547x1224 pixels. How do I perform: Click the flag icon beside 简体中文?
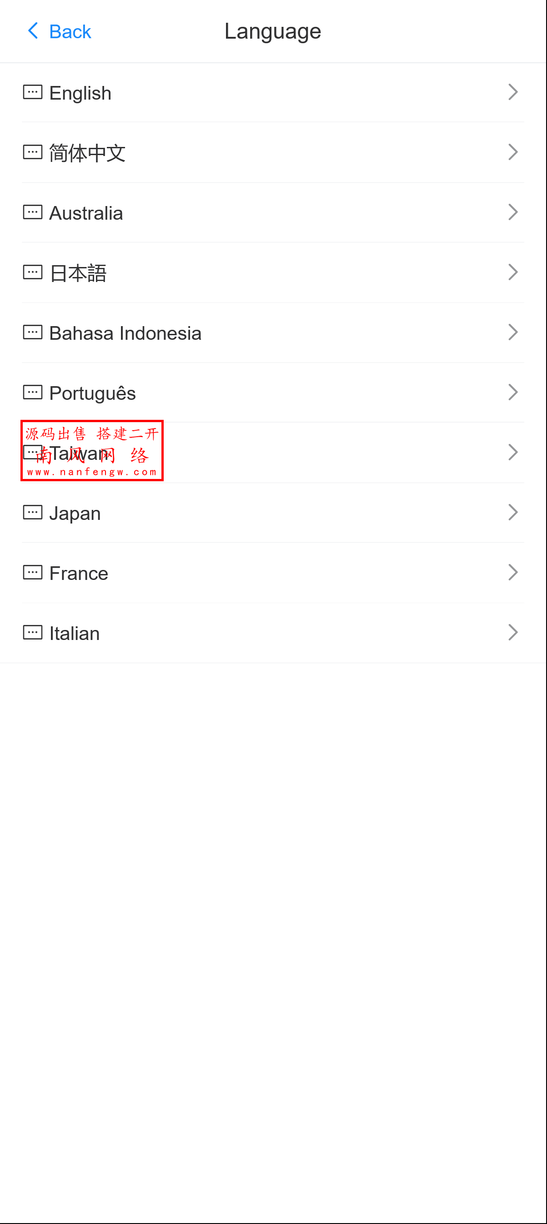(32, 152)
